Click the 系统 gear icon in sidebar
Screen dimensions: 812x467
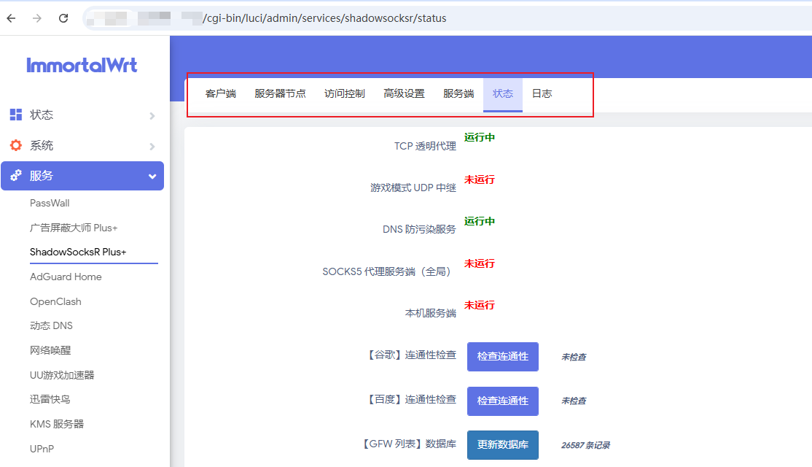tap(15, 145)
